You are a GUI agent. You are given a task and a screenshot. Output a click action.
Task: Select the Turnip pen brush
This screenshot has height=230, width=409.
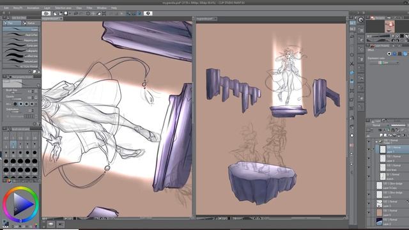point(20,45)
